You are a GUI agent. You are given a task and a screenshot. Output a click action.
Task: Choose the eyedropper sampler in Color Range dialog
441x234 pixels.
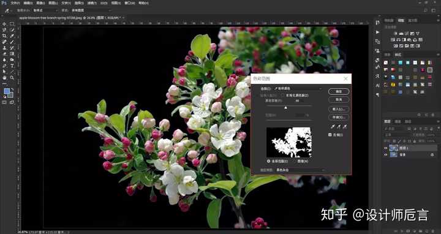[333, 127]
